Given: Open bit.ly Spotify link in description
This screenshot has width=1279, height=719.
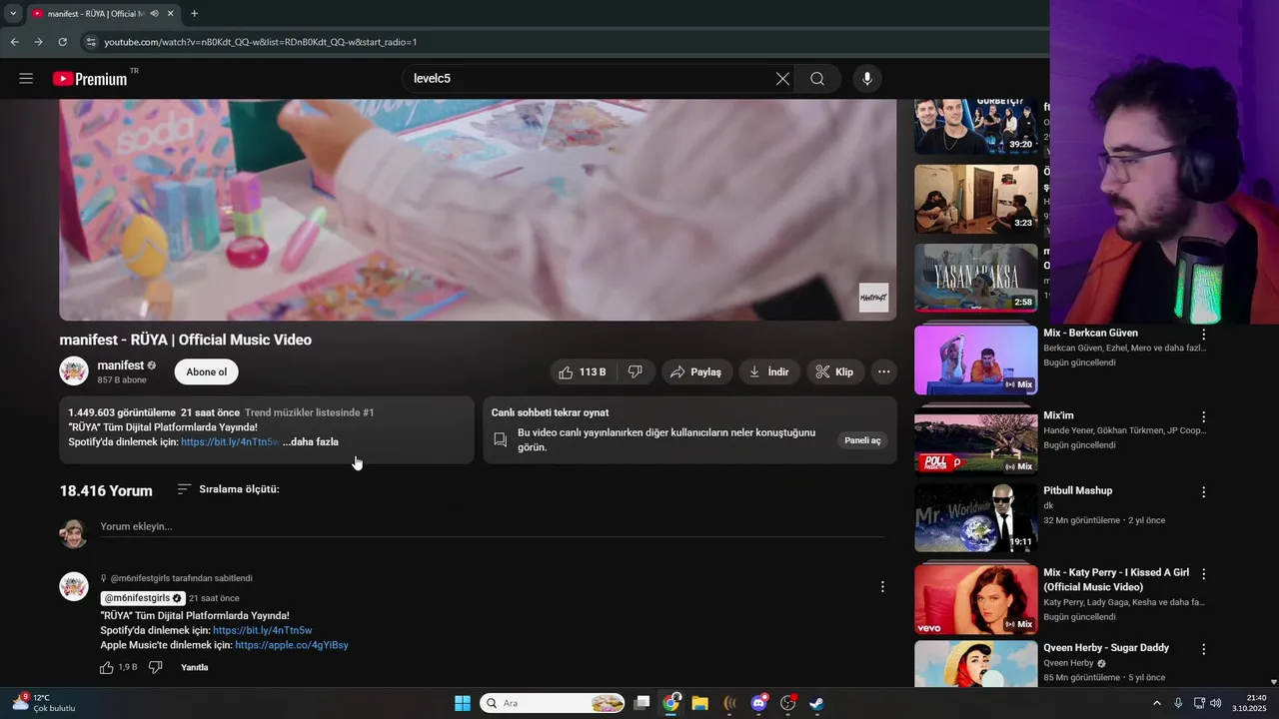Looking at the screenshot, I should (230, 442).
